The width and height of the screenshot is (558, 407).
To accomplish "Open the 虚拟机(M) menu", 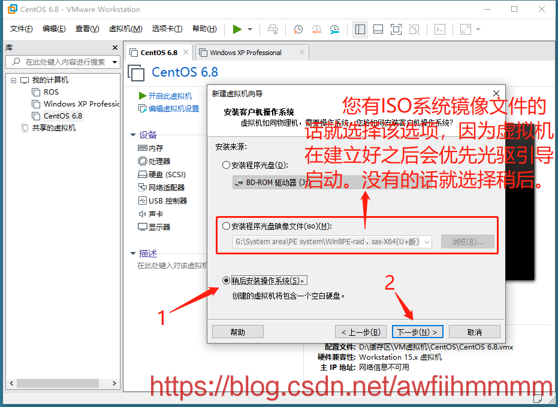I will pyautogui.click(x=126, y=29).
